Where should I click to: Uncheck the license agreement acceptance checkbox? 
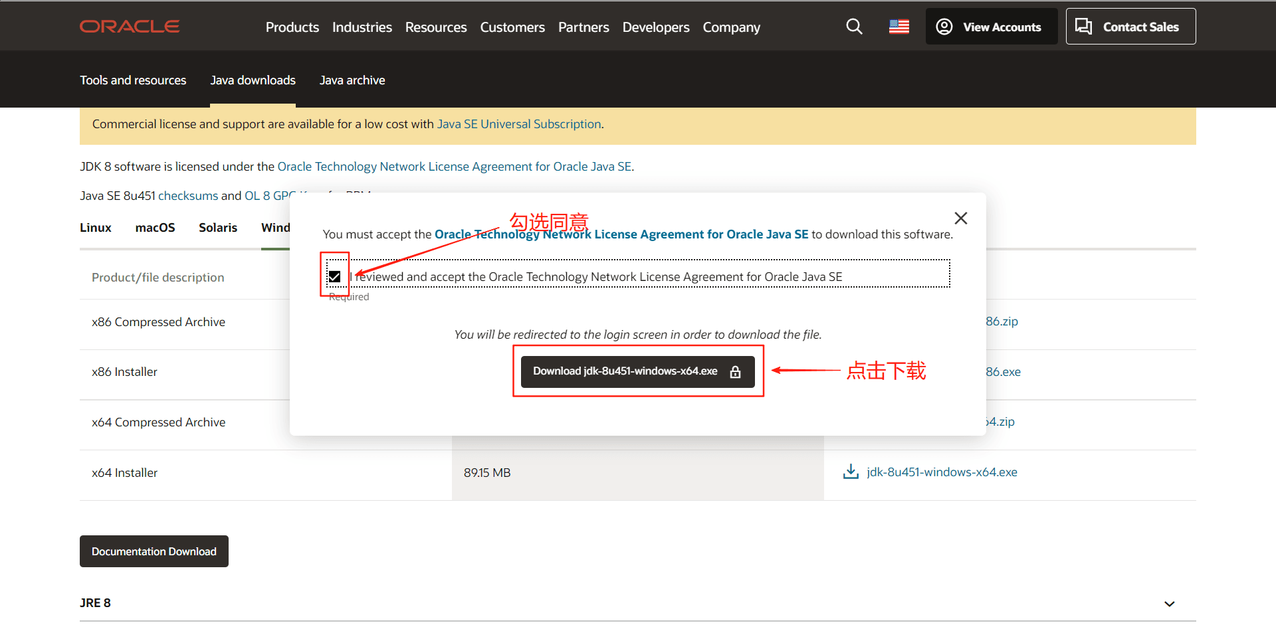tap(334, 276)
